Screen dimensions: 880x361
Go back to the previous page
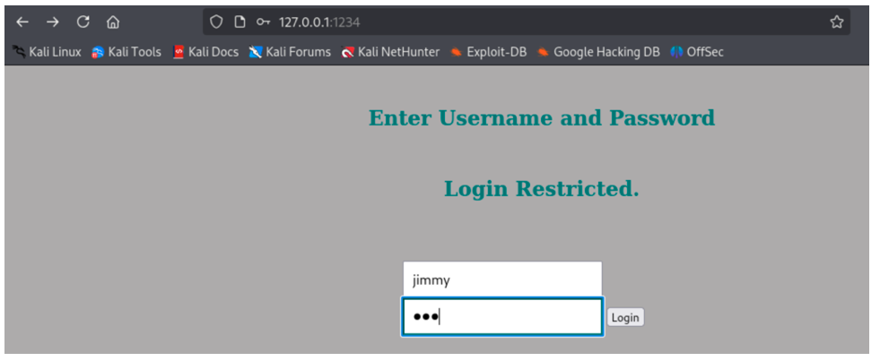pyautogui.click(x=22, y=21)
